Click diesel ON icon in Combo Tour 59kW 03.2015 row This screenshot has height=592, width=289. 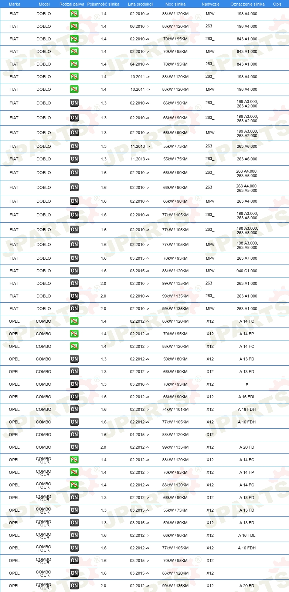point(74,523)
